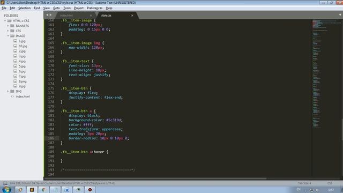Click image file icon beside 8.png
Viewport: 343px width, 193px height.
[15, 81]
